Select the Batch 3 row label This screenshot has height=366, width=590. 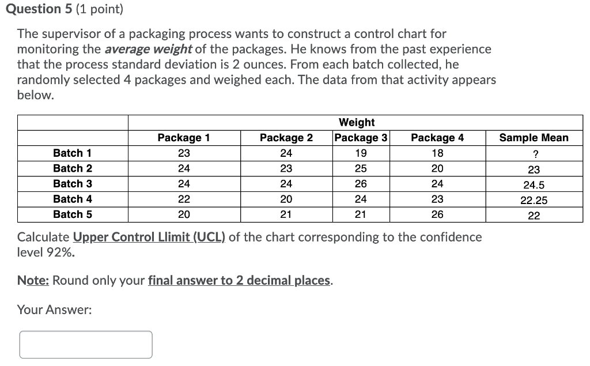pyautogui.click(x=73, y=184)
